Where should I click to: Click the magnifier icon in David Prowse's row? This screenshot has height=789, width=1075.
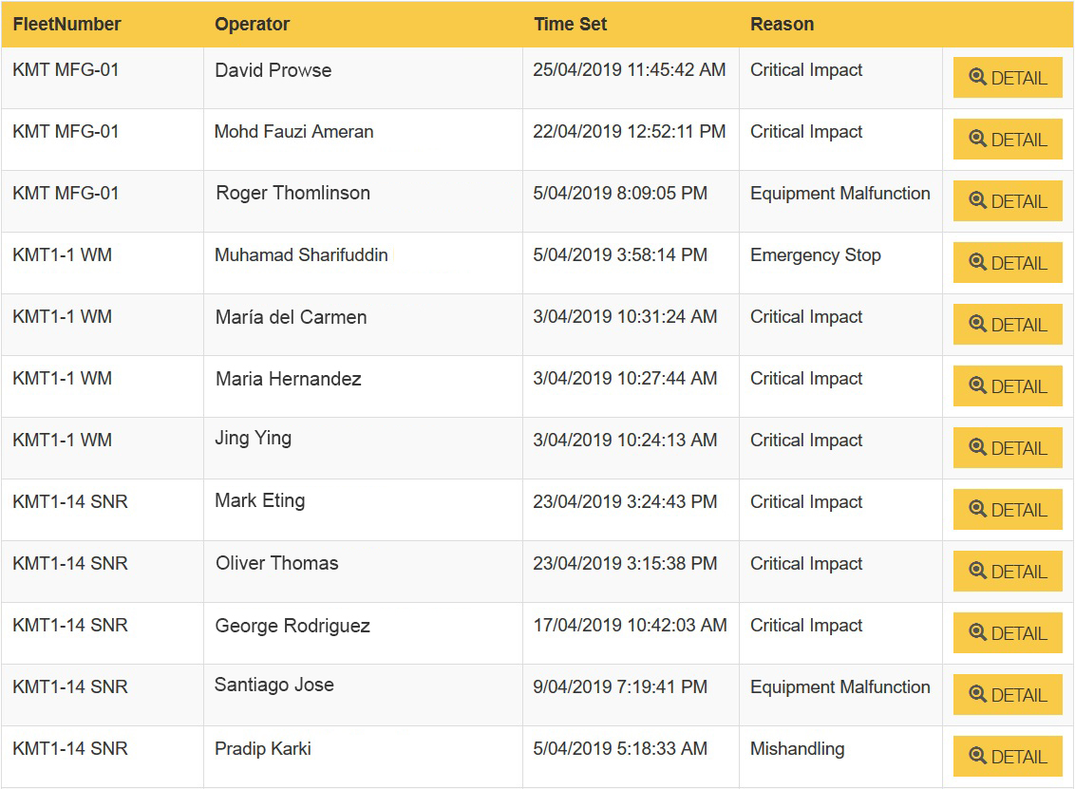(977, 78)
